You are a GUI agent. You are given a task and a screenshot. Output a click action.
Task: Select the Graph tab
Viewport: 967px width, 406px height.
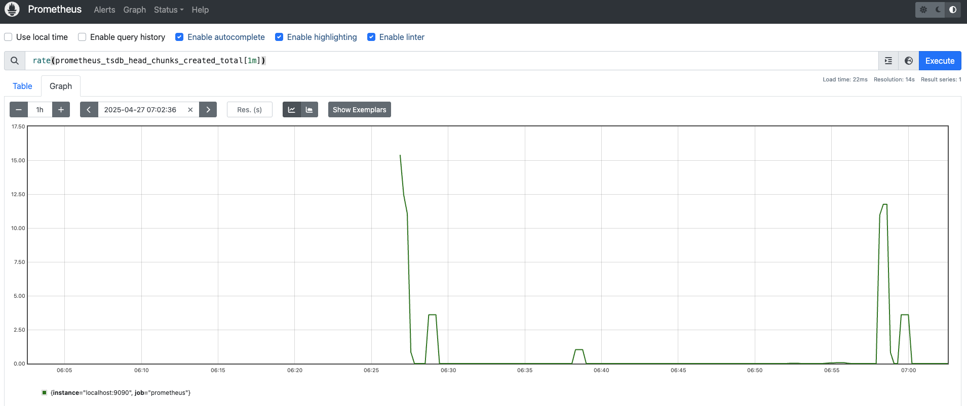click(61, 86)
